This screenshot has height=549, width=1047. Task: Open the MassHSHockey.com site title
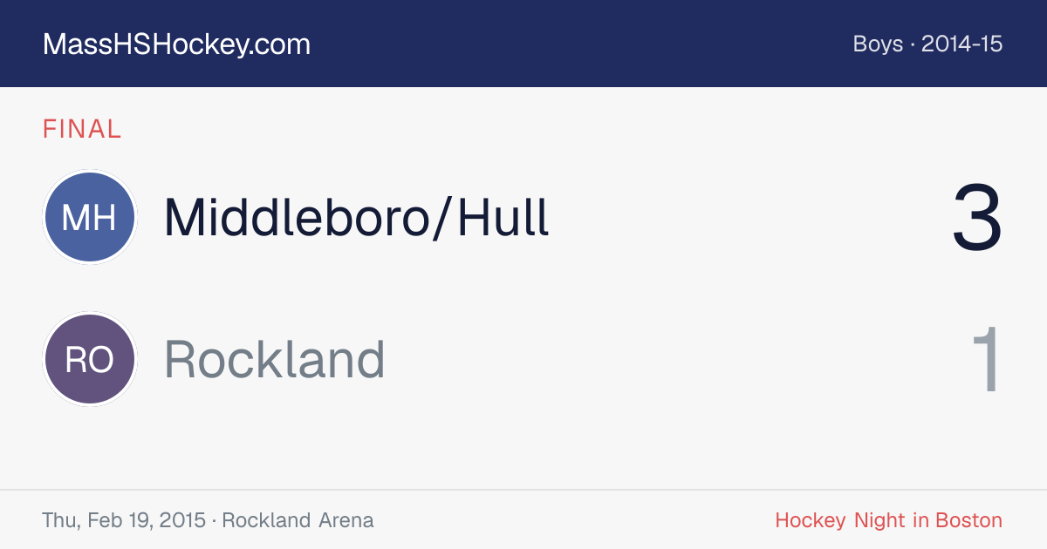176,44
